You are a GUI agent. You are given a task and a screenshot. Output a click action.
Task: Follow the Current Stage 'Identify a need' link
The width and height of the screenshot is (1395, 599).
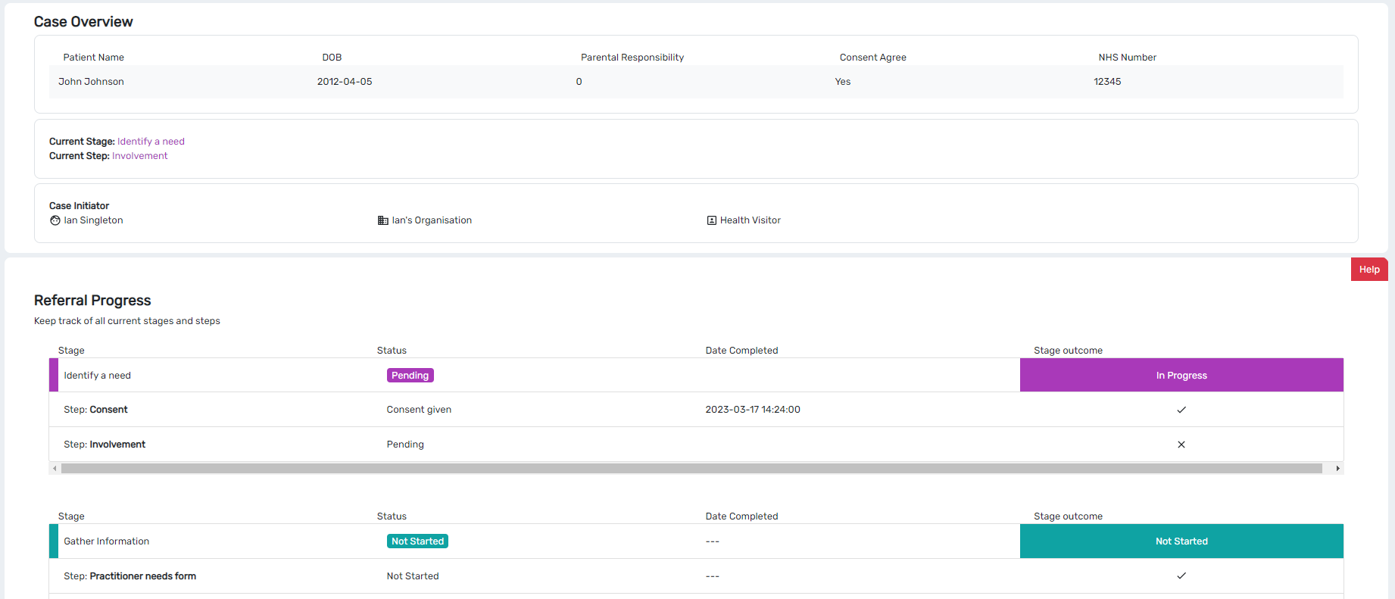[x=151, y=142]
